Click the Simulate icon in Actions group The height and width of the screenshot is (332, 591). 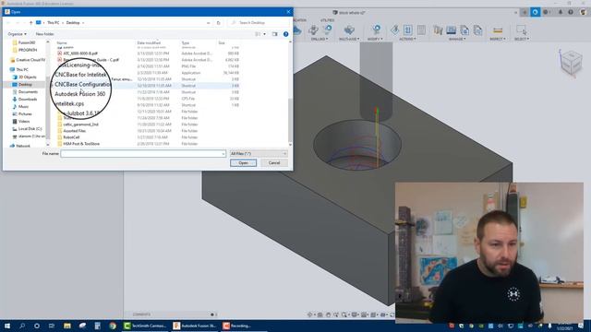(395, 30)
